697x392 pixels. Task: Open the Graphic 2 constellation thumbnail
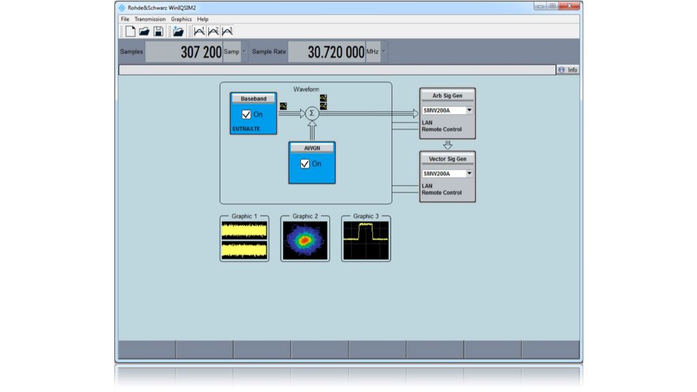click(305, 240)
